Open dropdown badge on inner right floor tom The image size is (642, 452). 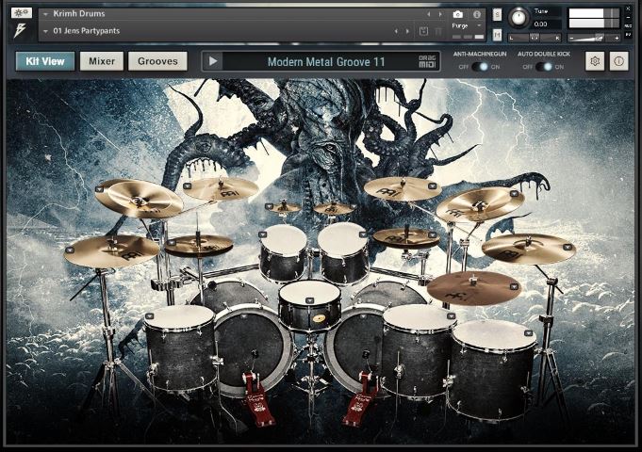[x=451, y=316]
